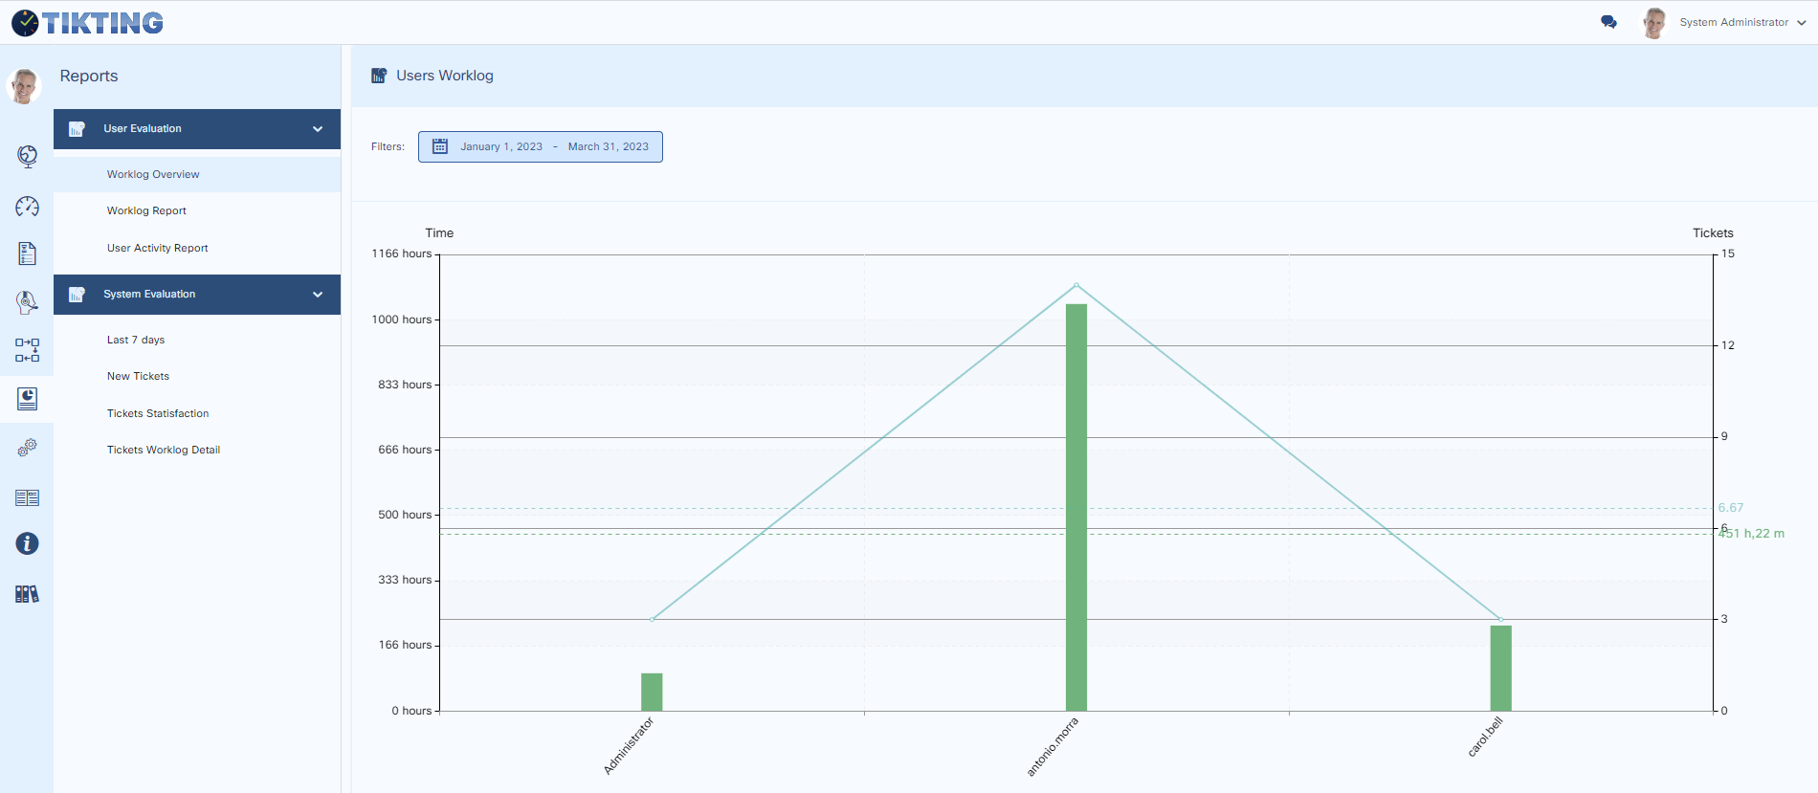
Task: Open the dashboard speedometer icon
Action: [27, 207]
